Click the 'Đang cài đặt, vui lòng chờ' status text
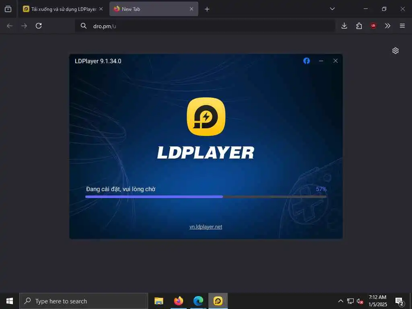 click(121, 189)
